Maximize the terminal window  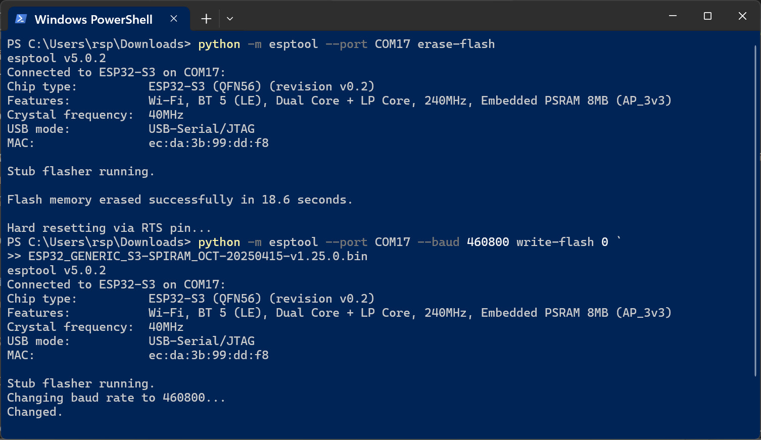point(707,16)
